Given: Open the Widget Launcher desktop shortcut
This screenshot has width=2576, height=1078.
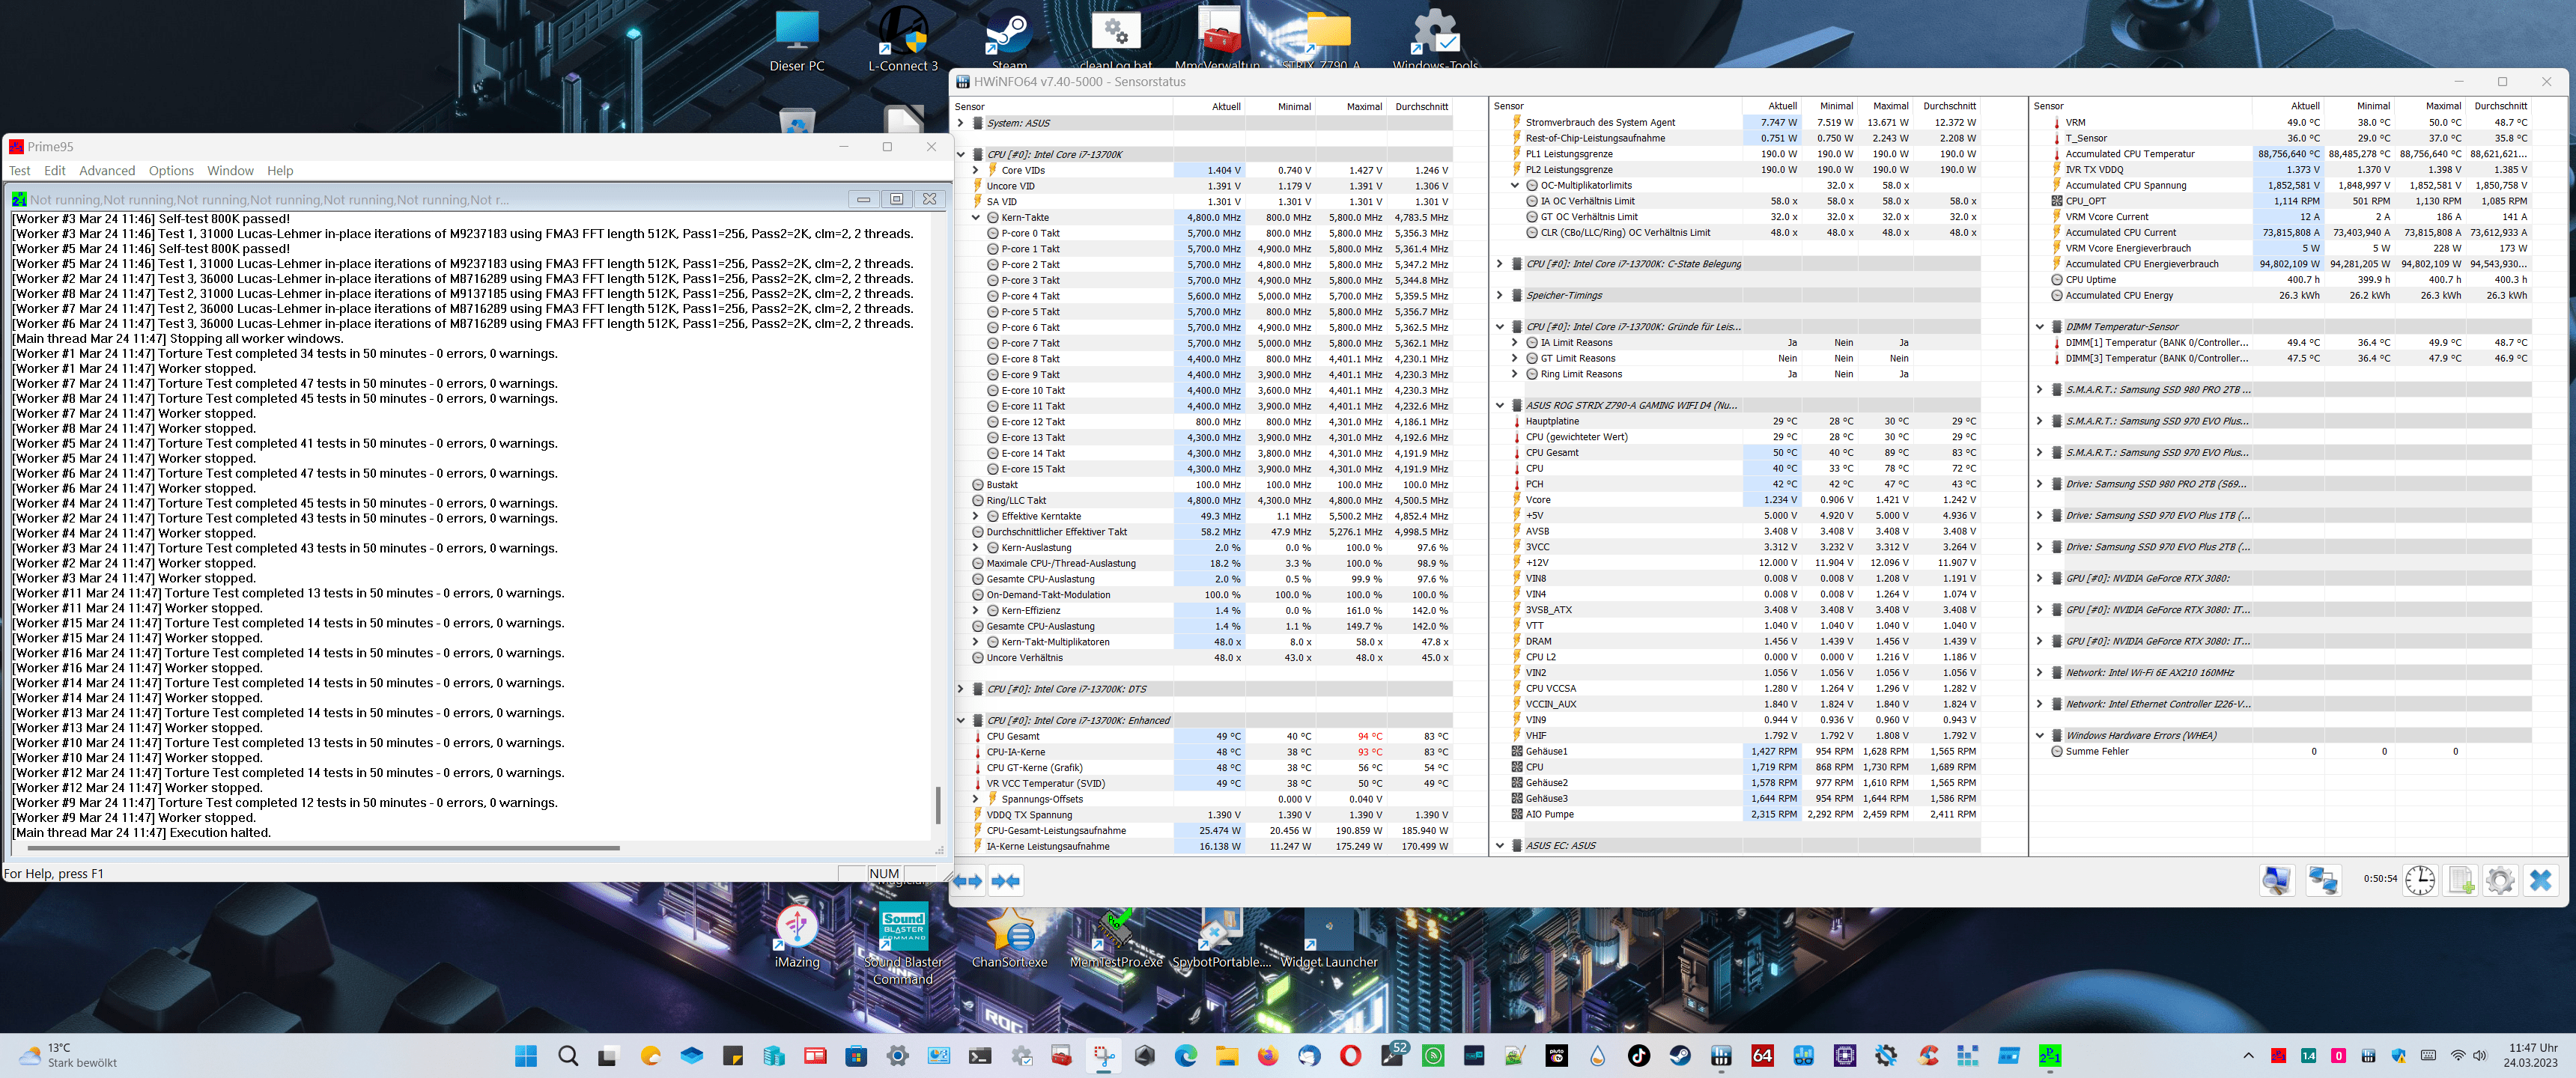Looking at the screenshot, I should (x=1329, y=938).
